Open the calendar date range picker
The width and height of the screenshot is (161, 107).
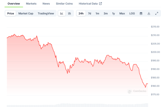tap(141, 13)
